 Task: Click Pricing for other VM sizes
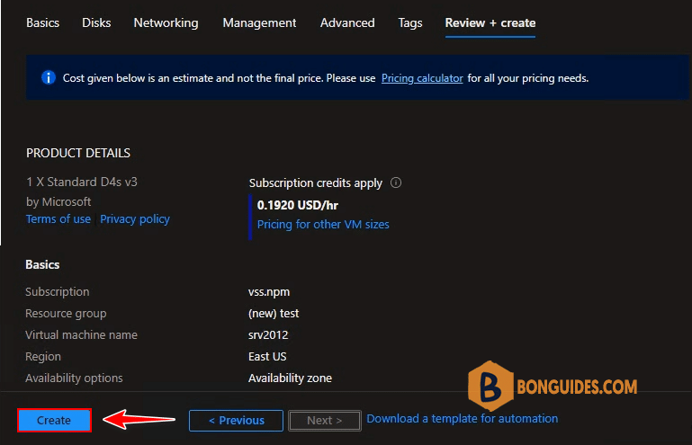pos(323,225)
